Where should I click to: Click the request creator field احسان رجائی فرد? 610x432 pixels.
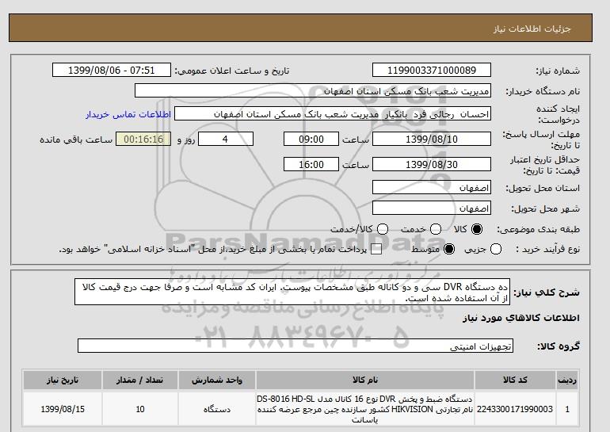[333, 114]
